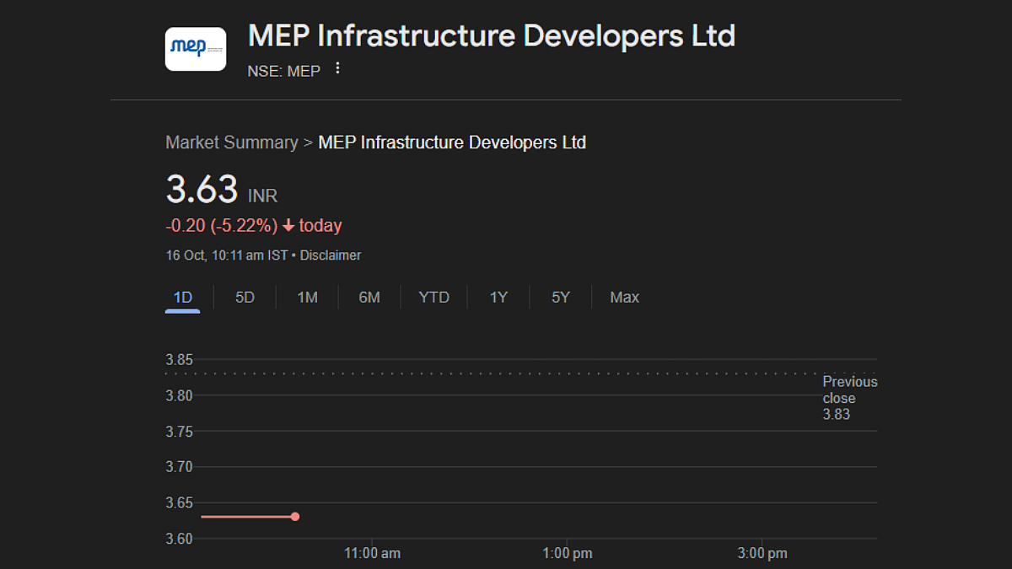The image size is (1012, 569).
Task: Click the NSE: MEP ticker label
Action: coord(283,72)
